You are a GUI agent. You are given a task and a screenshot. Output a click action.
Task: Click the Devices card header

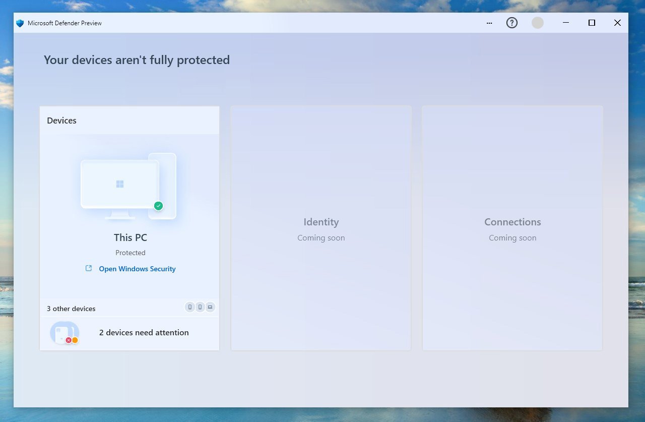tap(62, 120)
